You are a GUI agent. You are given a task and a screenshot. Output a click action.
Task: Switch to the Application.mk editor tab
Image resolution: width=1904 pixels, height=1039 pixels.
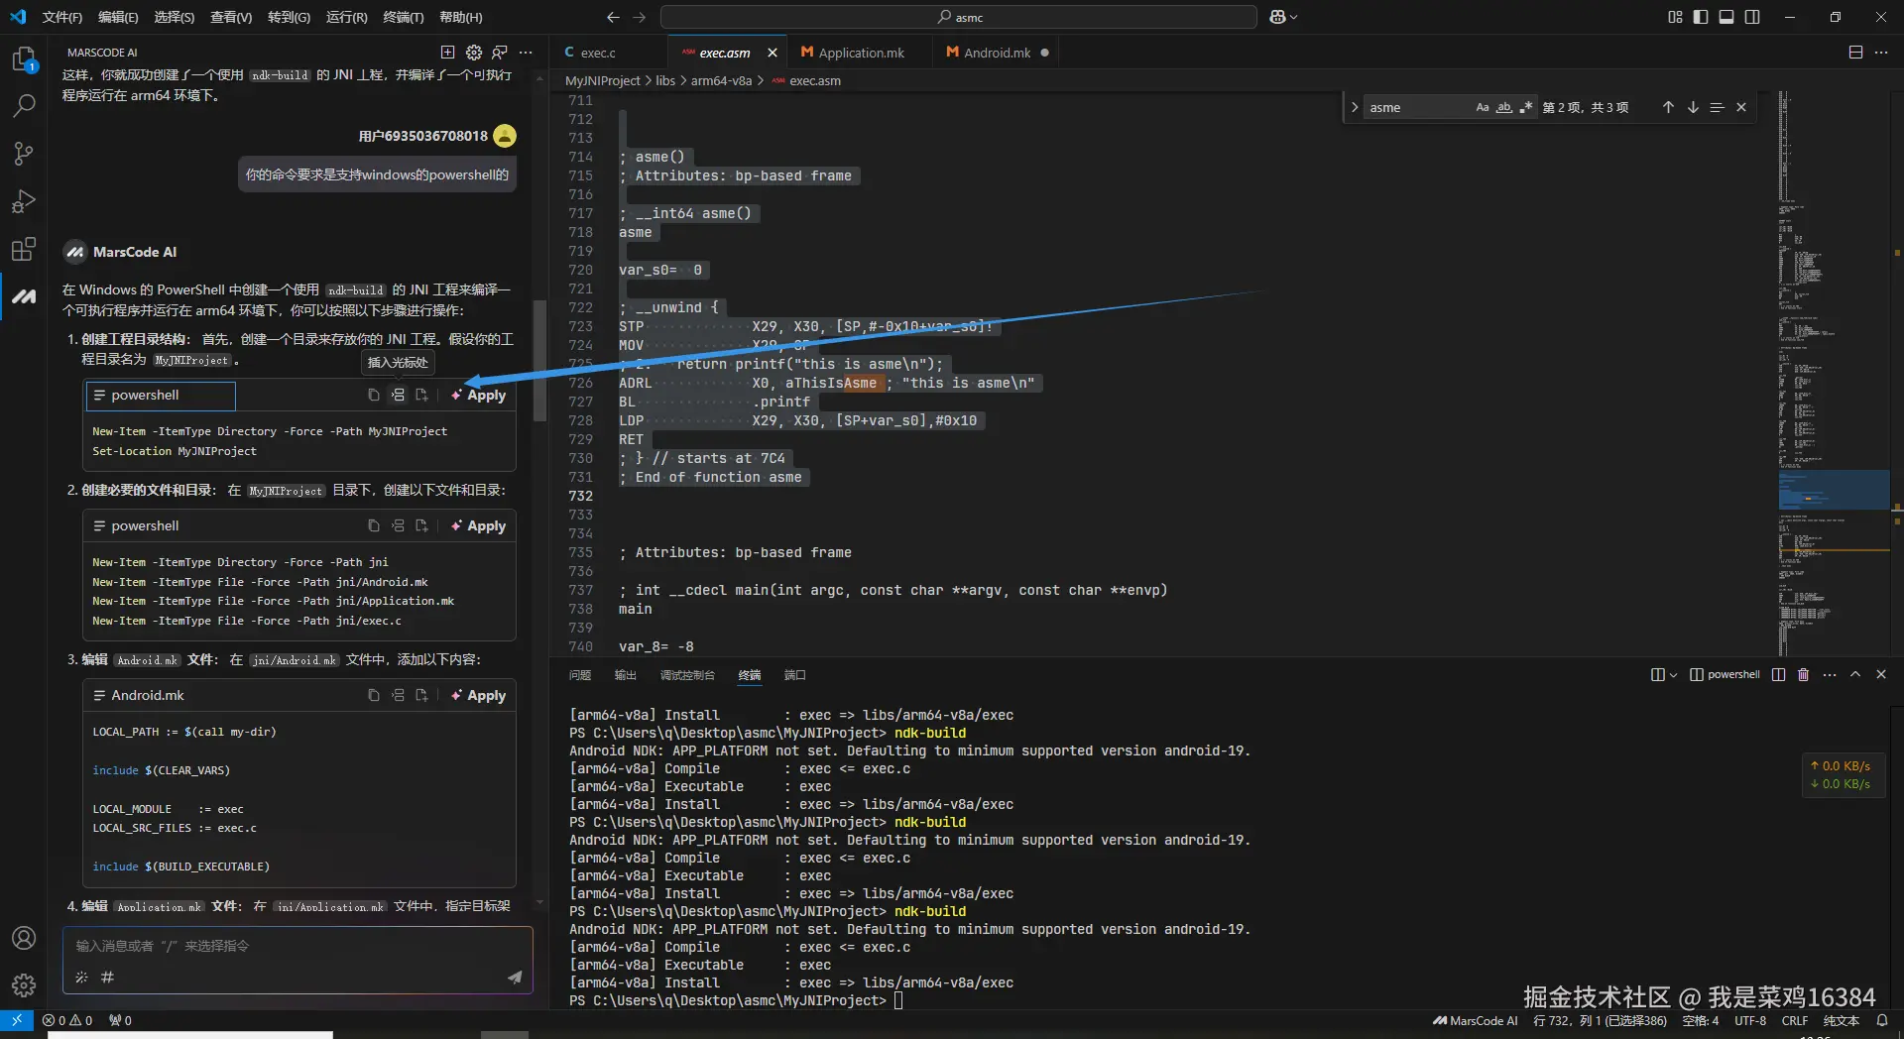coord(860,53)
